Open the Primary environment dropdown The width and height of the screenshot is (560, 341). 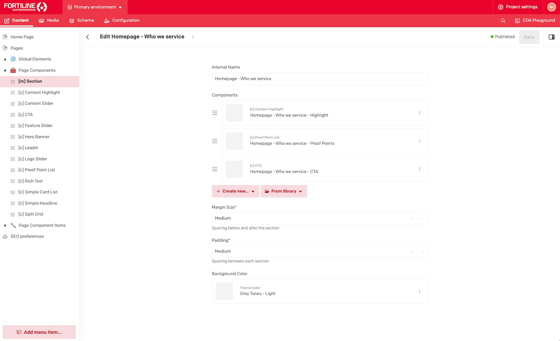coord(95,7)
